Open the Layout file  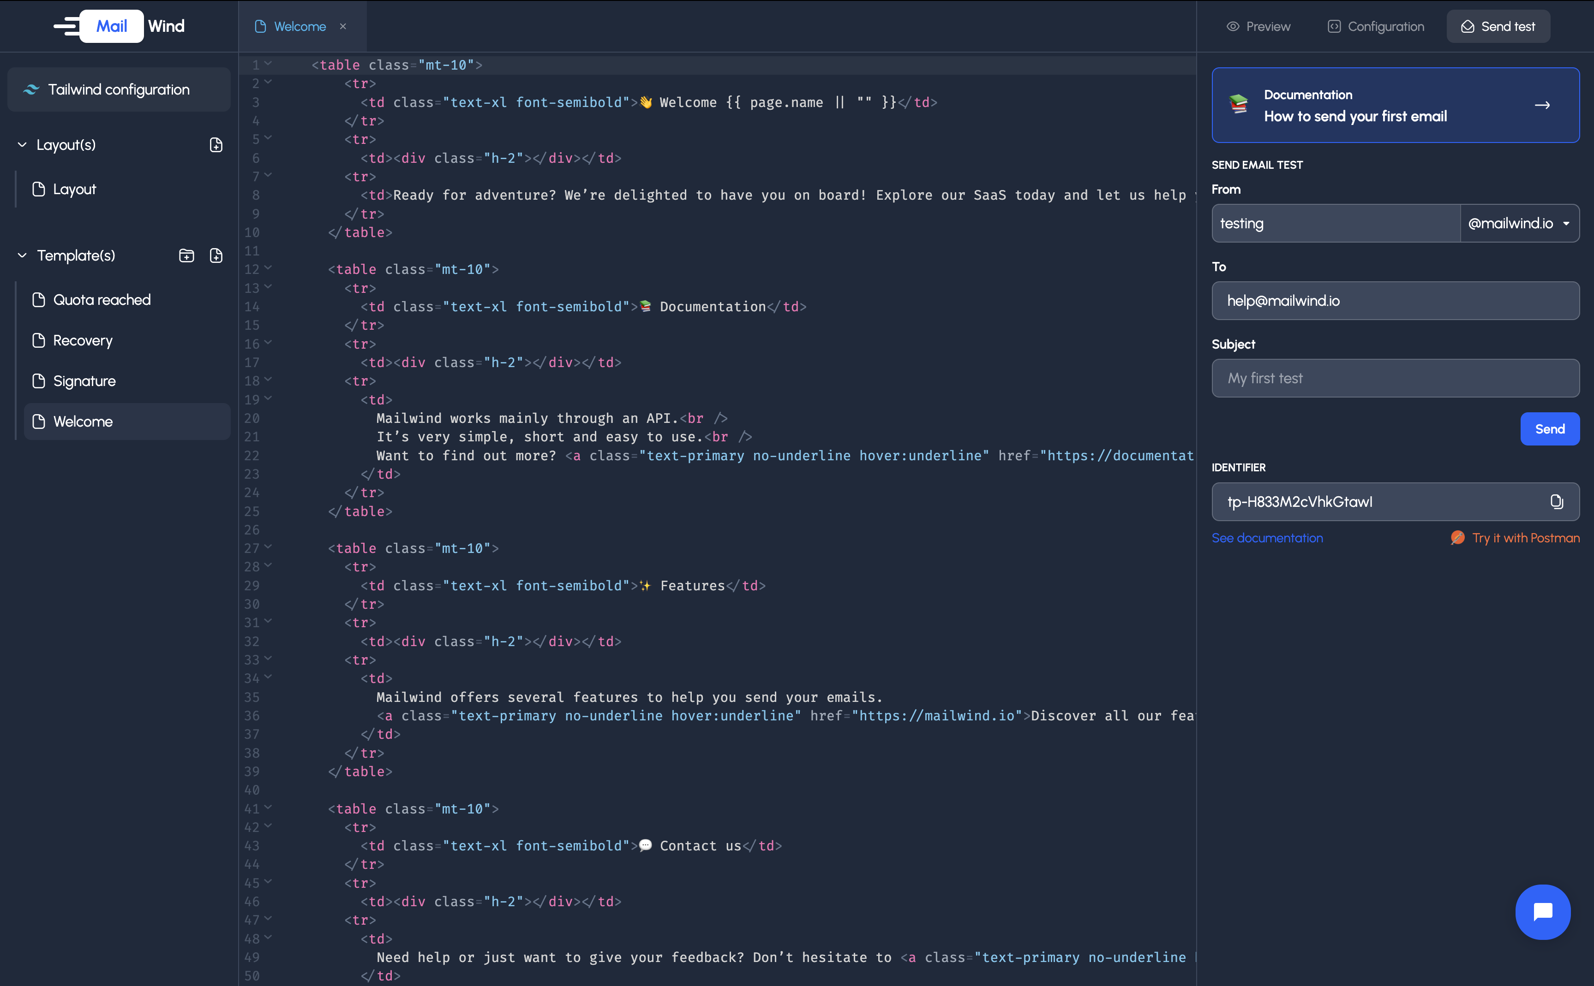pyautogui.click(x=126, y=189)
